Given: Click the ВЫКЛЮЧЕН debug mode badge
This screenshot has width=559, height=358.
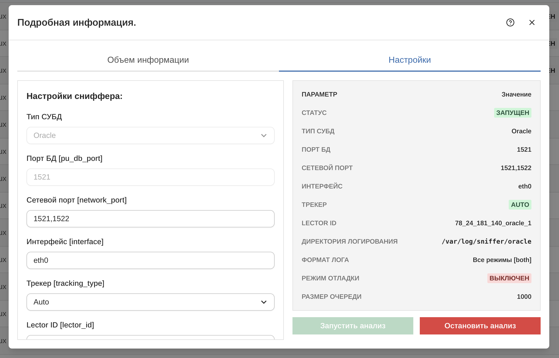Looking at the screenshot, I should (509, 278).
